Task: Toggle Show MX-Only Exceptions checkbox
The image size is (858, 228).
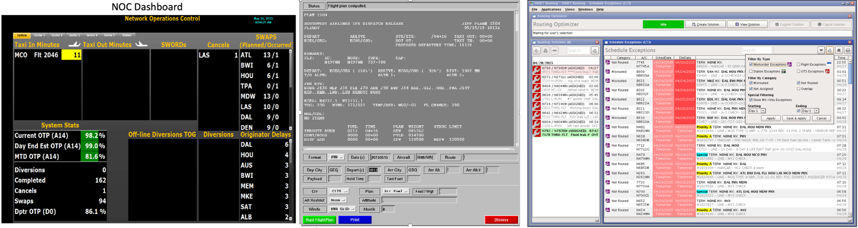Action: 751,100
